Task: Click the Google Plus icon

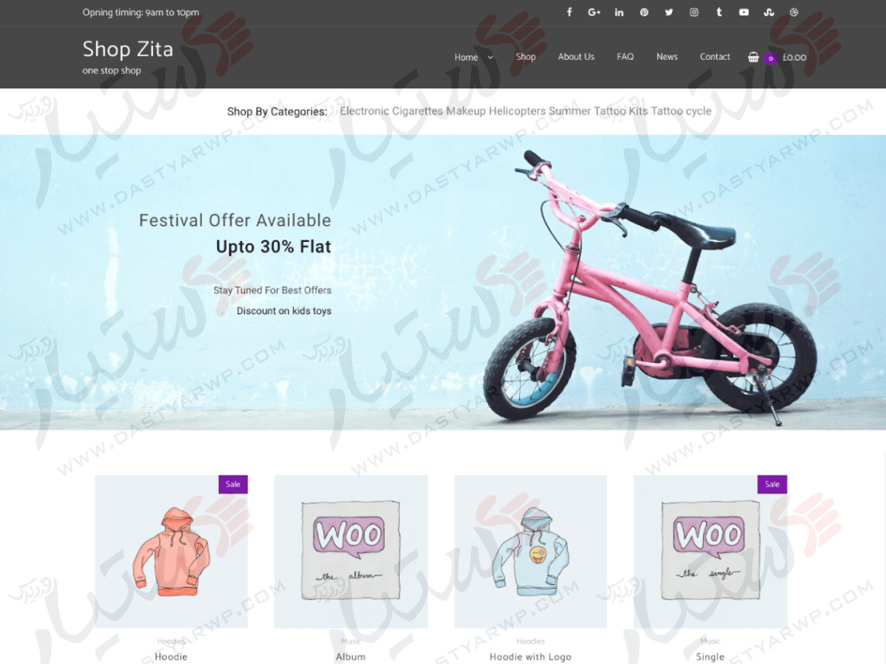Action: (x=594, y=12)
